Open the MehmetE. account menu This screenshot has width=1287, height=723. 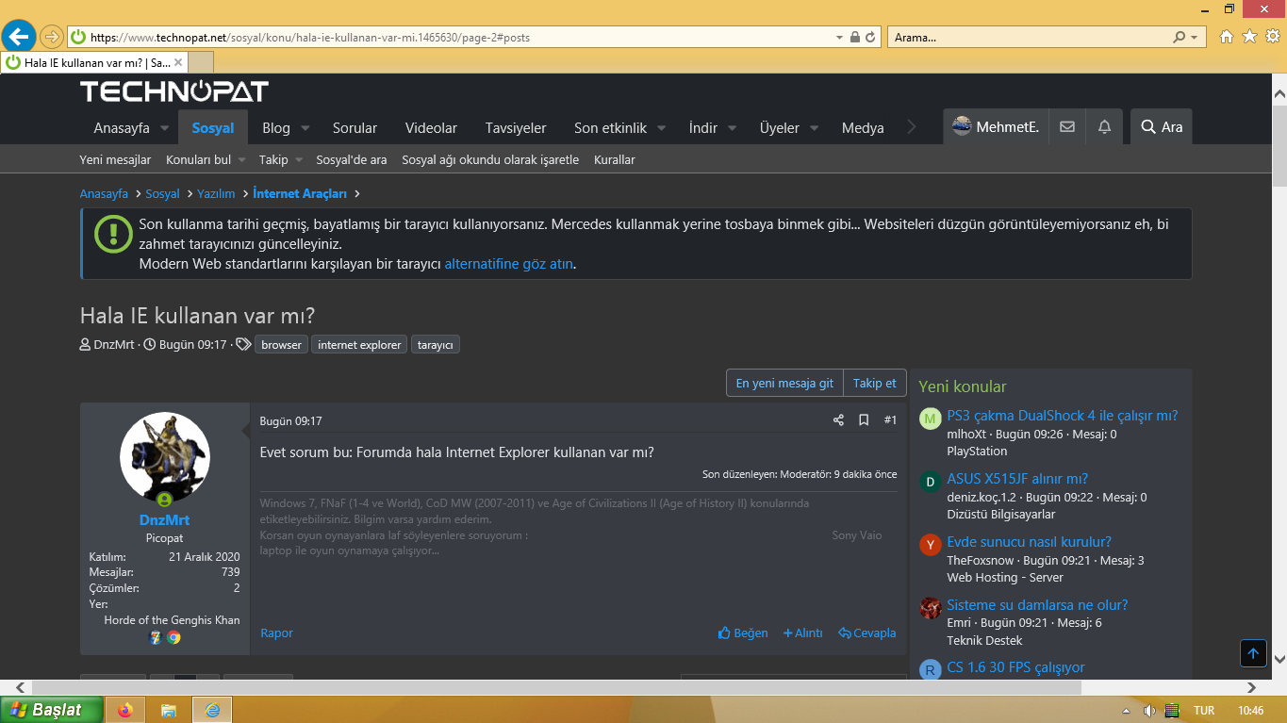pos(996,126)
